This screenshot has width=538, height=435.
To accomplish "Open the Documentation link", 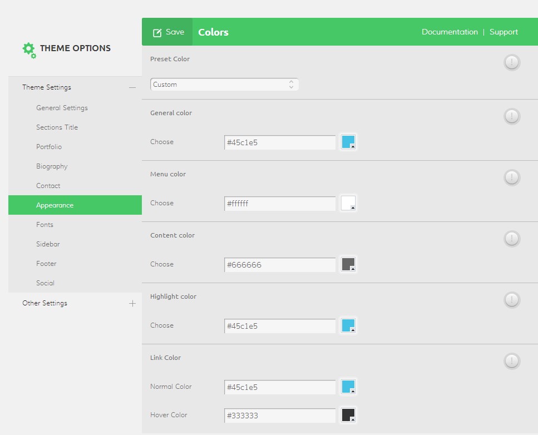I will (x=450, y=32).
